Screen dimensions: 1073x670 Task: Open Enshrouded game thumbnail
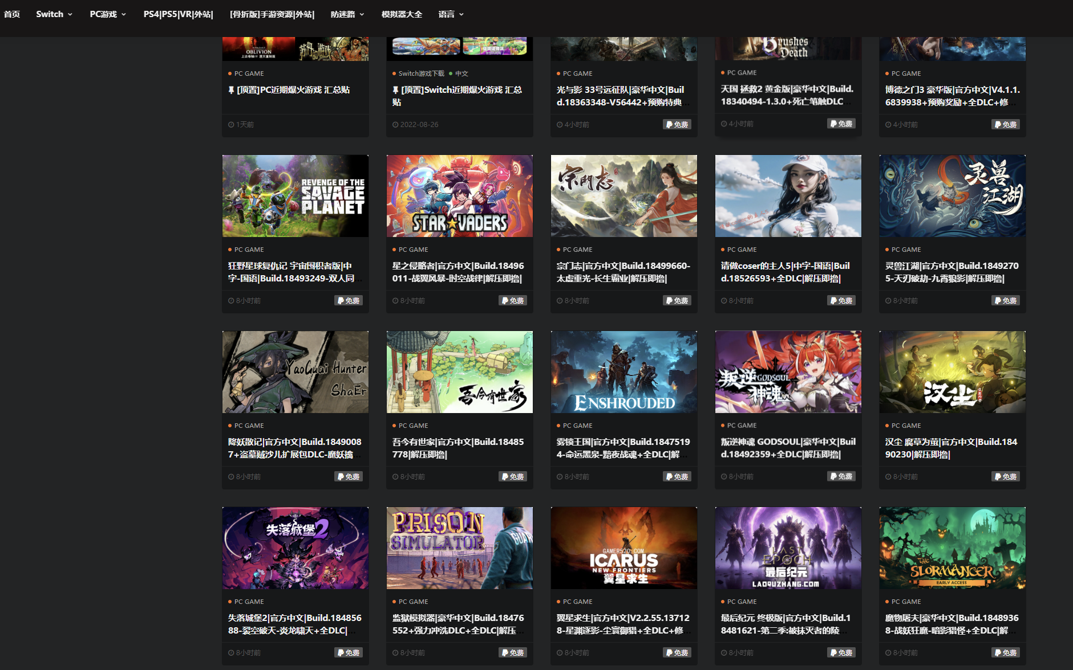pos(624,372)
